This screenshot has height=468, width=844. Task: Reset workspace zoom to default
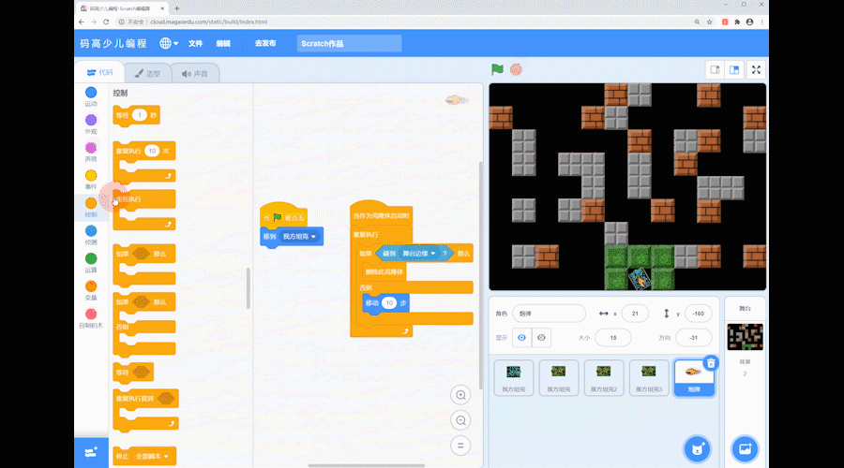tap(460, 446)
